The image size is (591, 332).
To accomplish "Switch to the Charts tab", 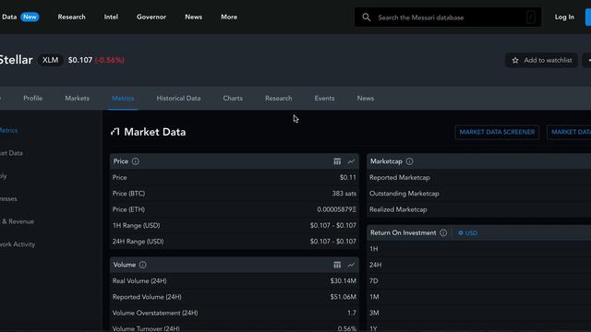I will 233,99.
